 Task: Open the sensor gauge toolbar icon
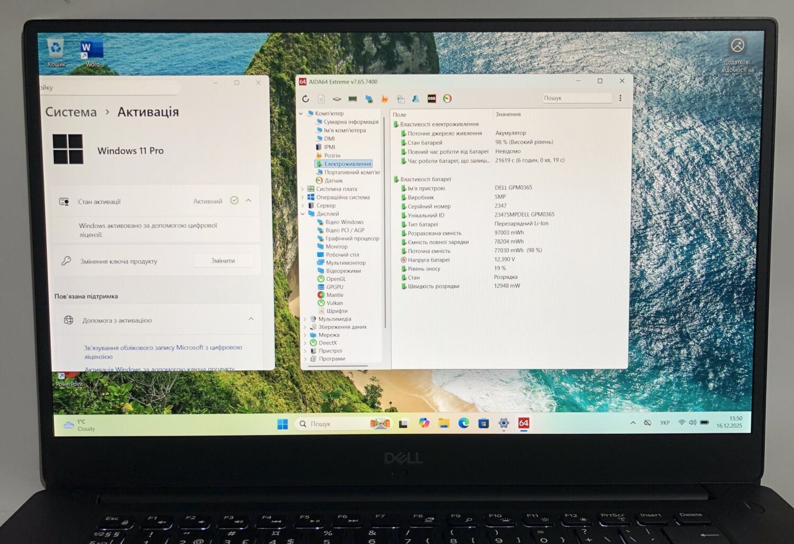(x=447, y=98)
